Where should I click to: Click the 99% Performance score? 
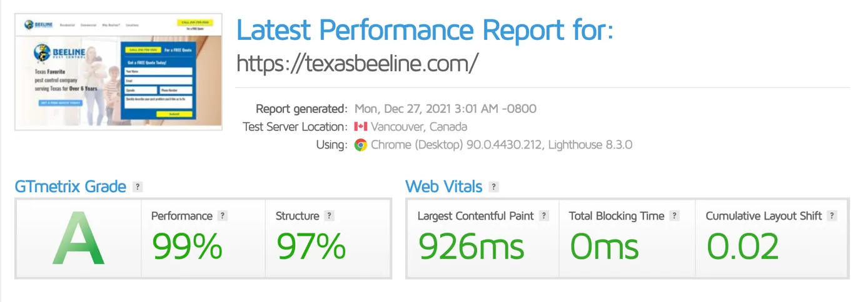tap(188, 246)
